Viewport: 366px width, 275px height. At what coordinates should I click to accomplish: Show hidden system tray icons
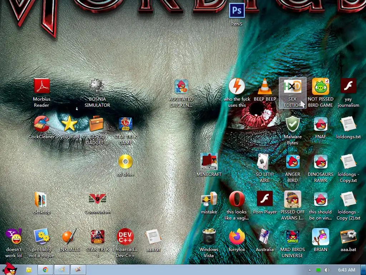pyautogui.click(x=310, y=270)
